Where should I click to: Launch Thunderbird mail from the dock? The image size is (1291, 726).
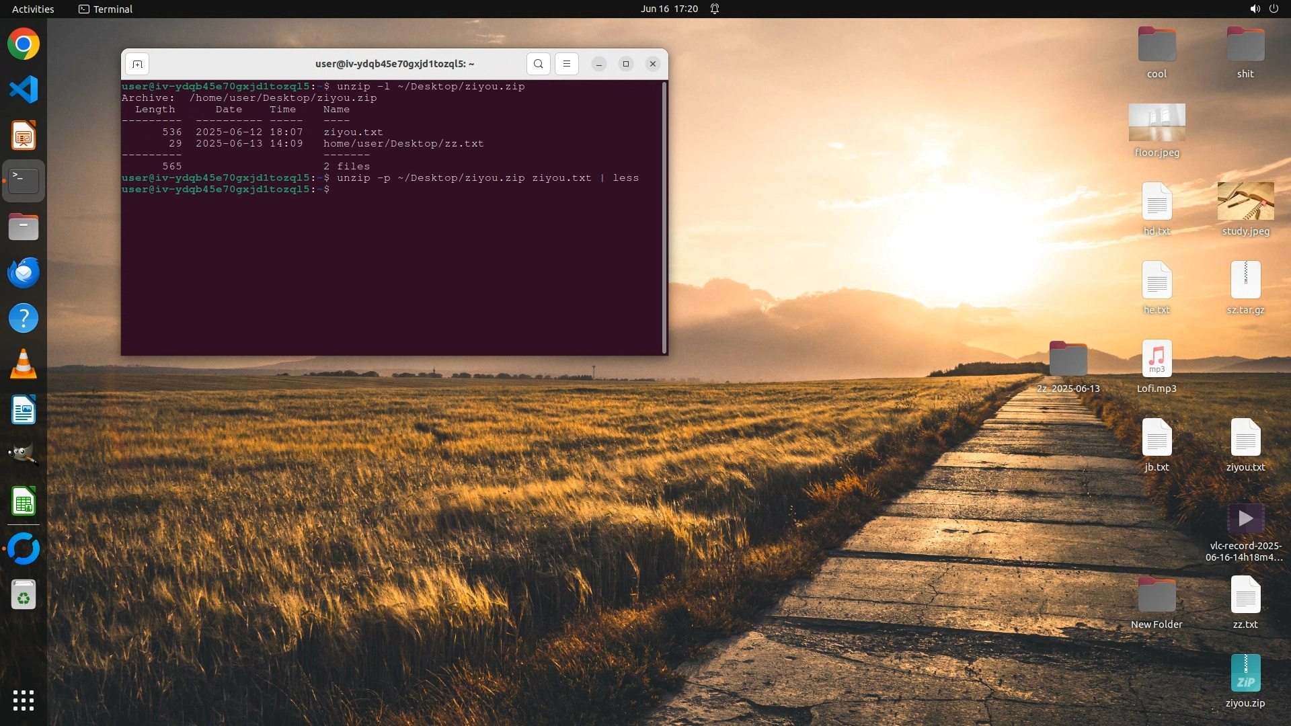24,273
